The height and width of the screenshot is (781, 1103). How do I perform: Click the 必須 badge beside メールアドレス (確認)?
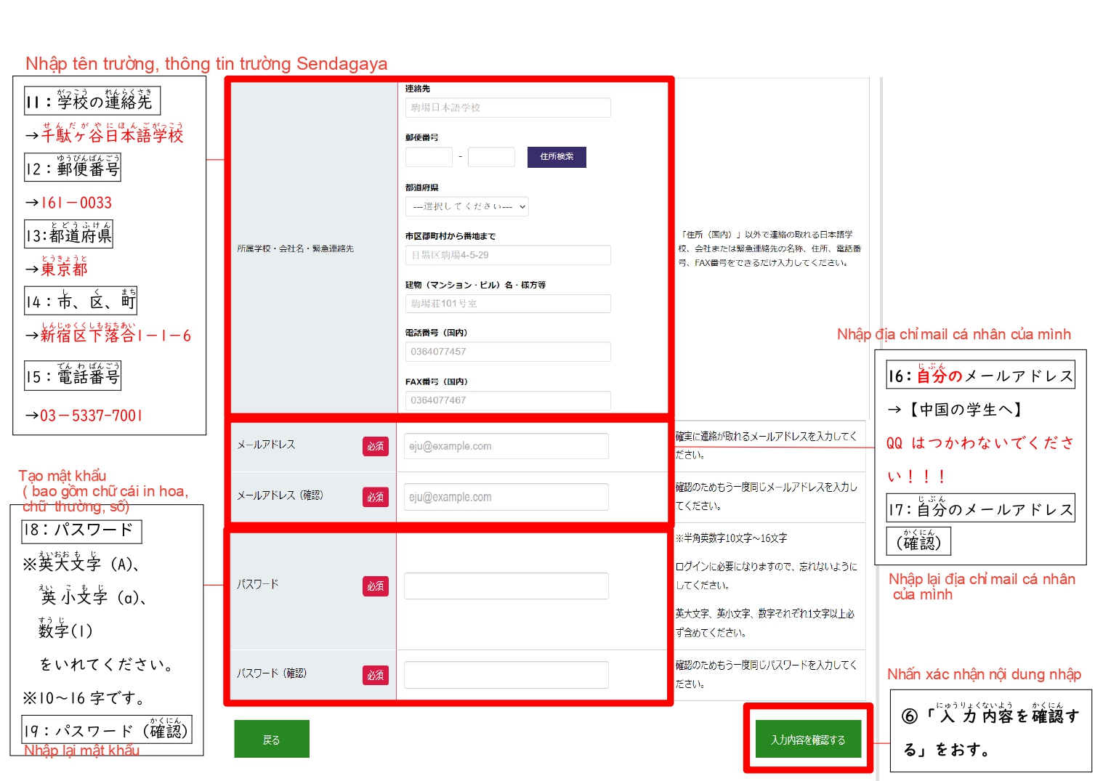(375, 497)
